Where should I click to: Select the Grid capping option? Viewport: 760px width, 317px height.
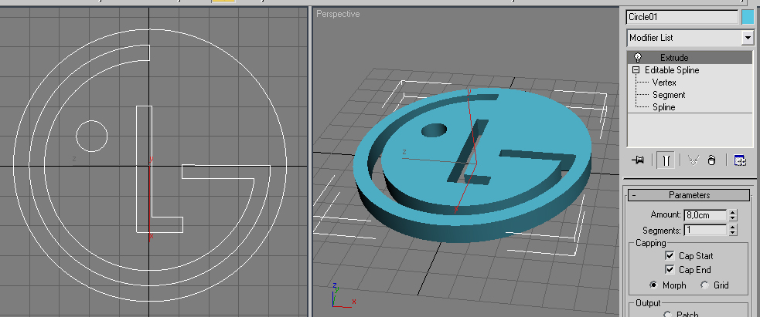click(704, 285)
